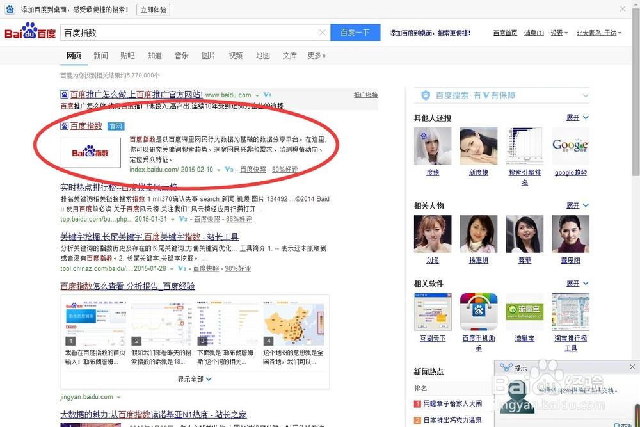Viewport: 640px width, 427px height.
Task: Click V3 badge next to www.baidu.com
Action: coord(268,95)
